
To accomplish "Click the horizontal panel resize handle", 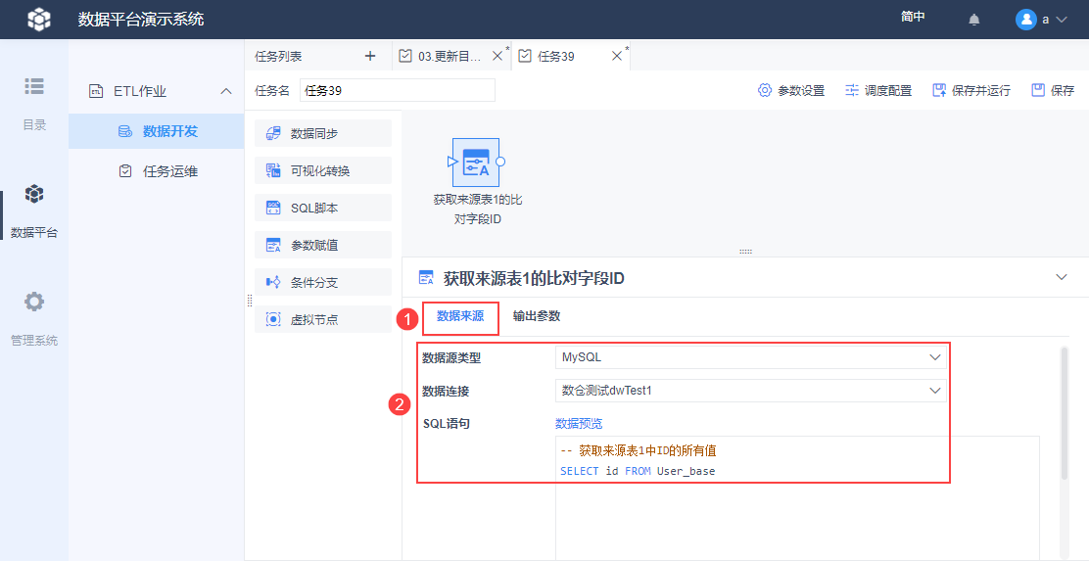I will pyautogui.click(x=745, y=252).
